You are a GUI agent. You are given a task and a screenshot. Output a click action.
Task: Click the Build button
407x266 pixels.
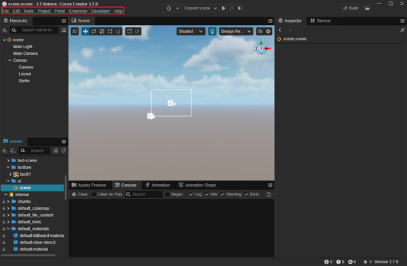tap(351, 8)
